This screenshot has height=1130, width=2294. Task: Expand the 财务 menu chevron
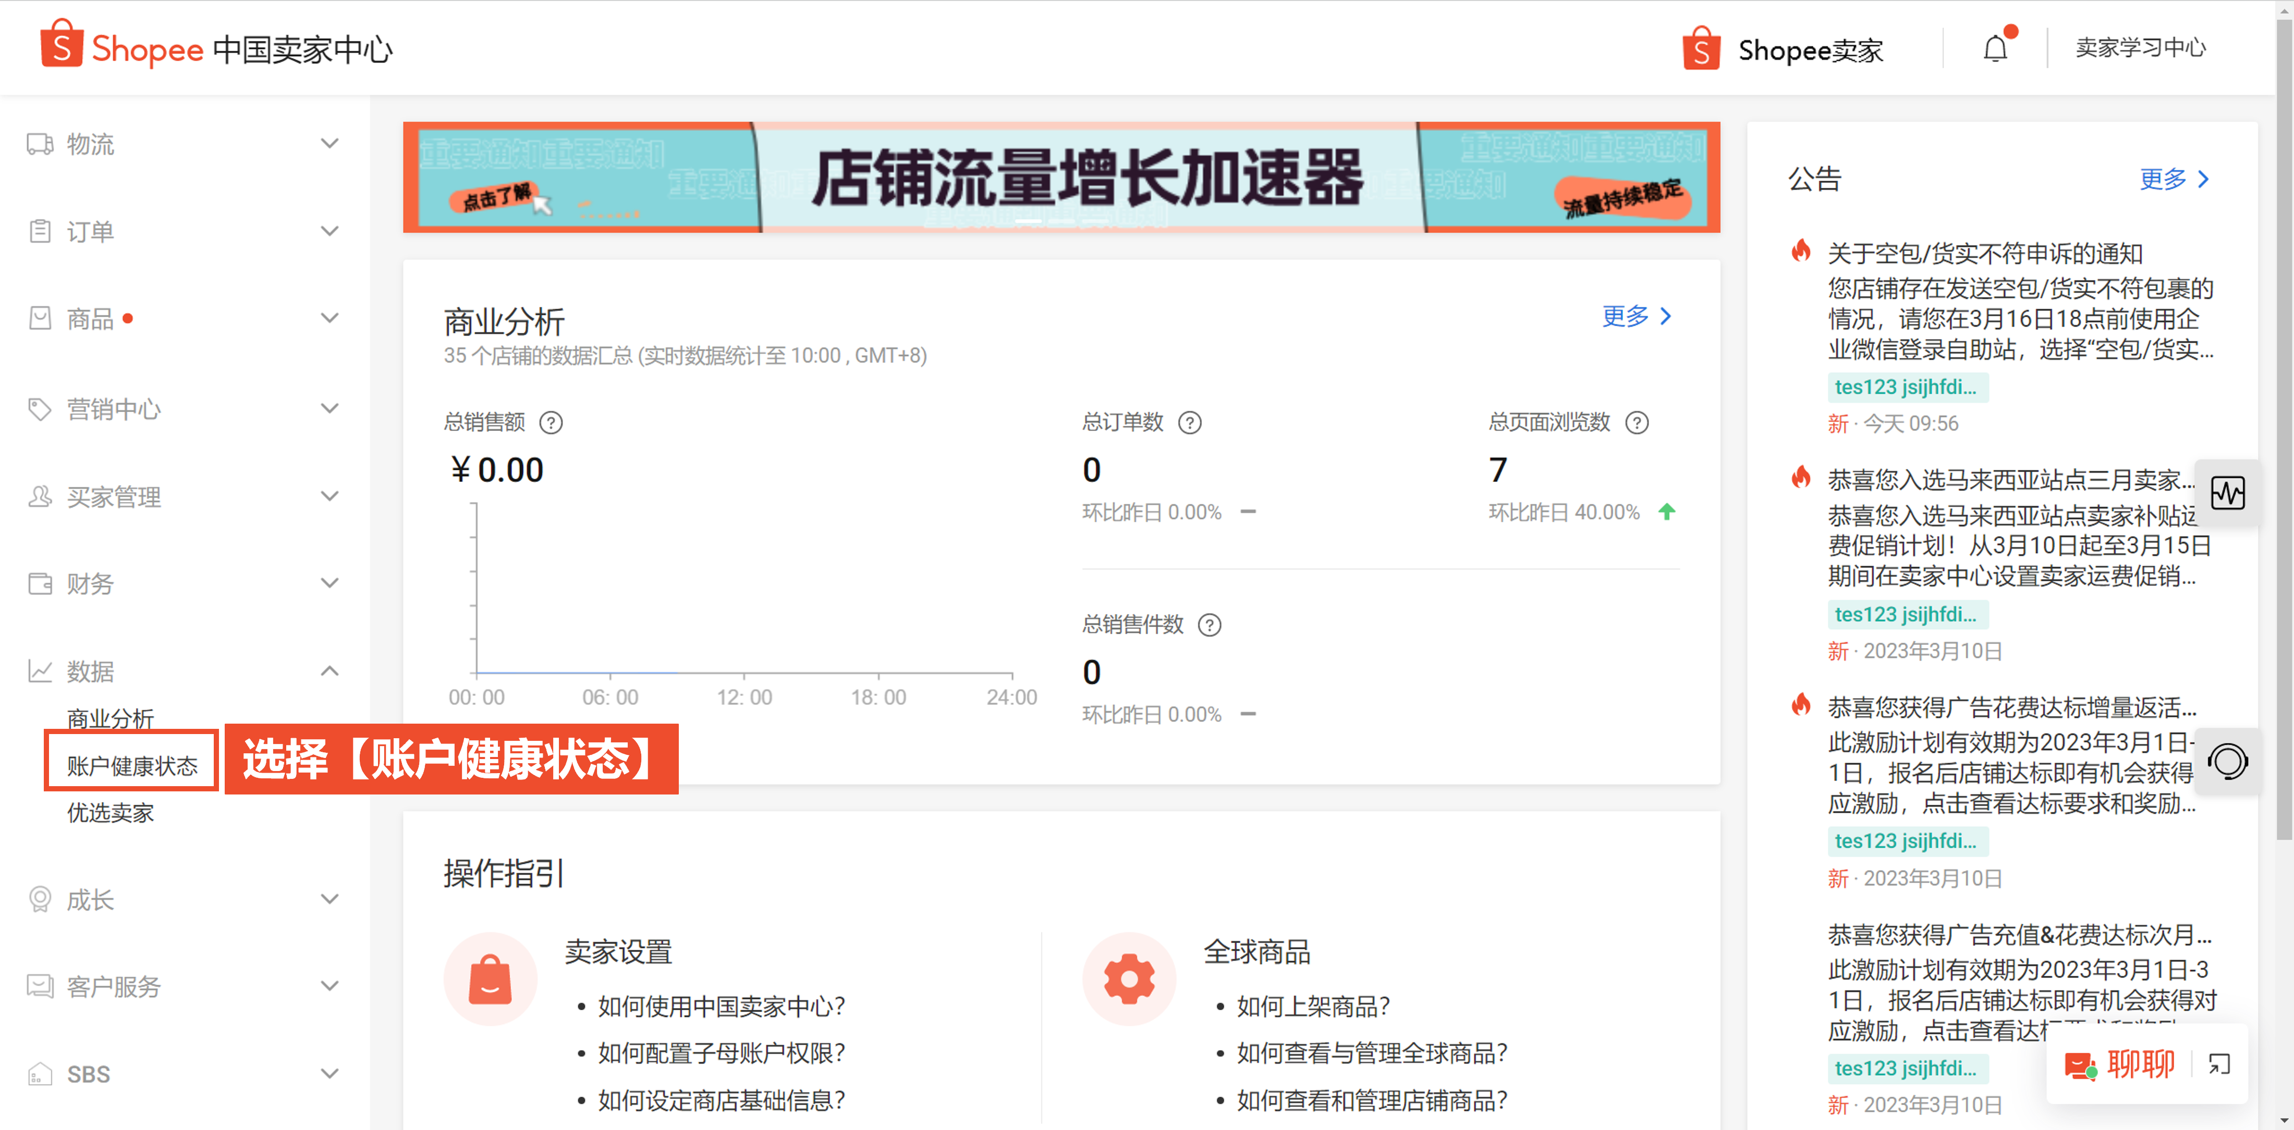click(x=330, y=583)
